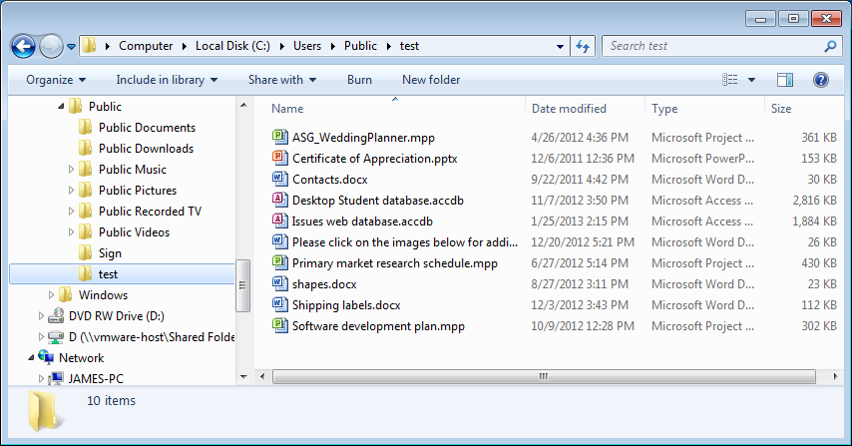Click the Burn toolbar button

click(x=359, y=80)
